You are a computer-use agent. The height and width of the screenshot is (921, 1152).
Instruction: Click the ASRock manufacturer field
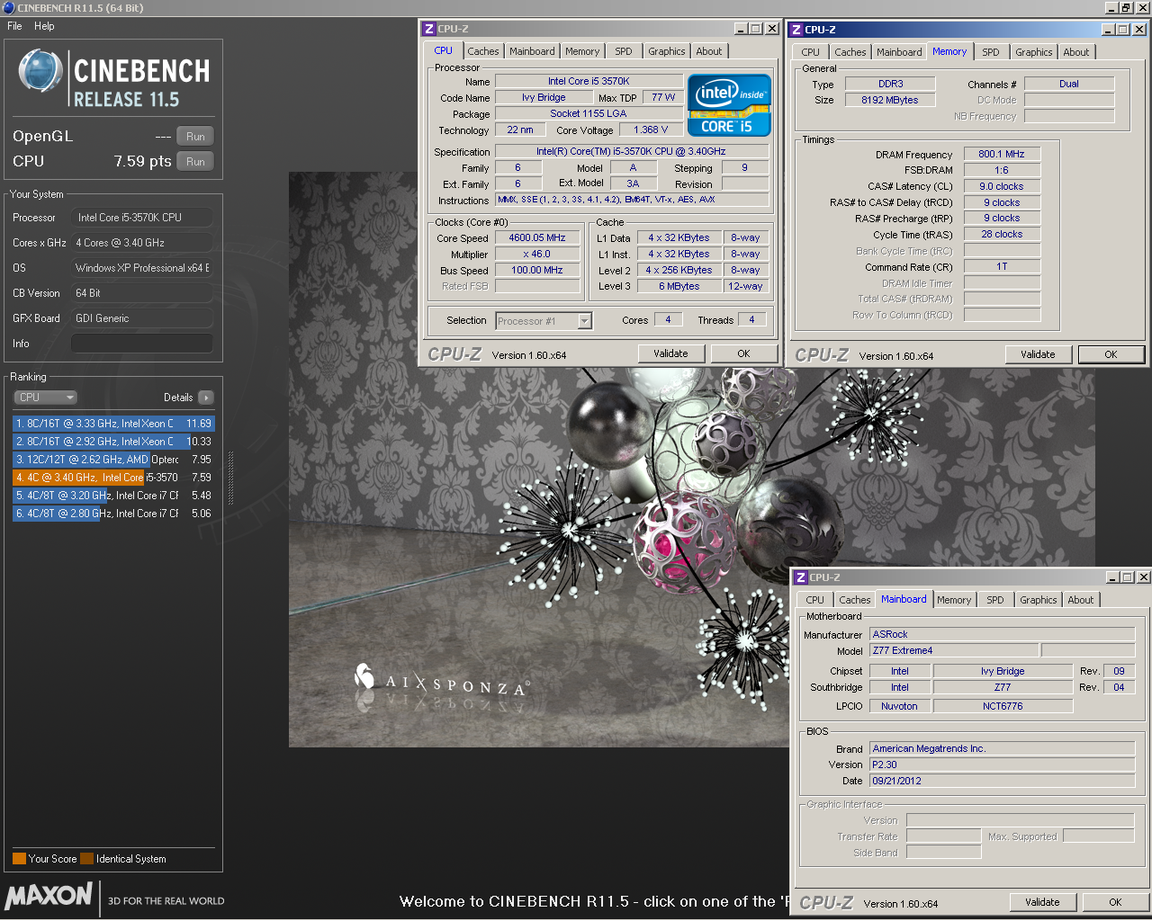click(1002, 635)
